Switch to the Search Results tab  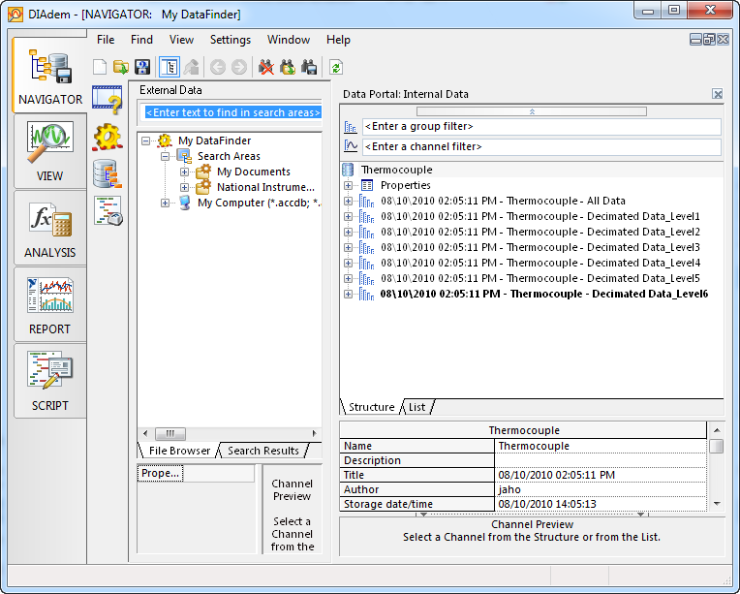point(262,451)
